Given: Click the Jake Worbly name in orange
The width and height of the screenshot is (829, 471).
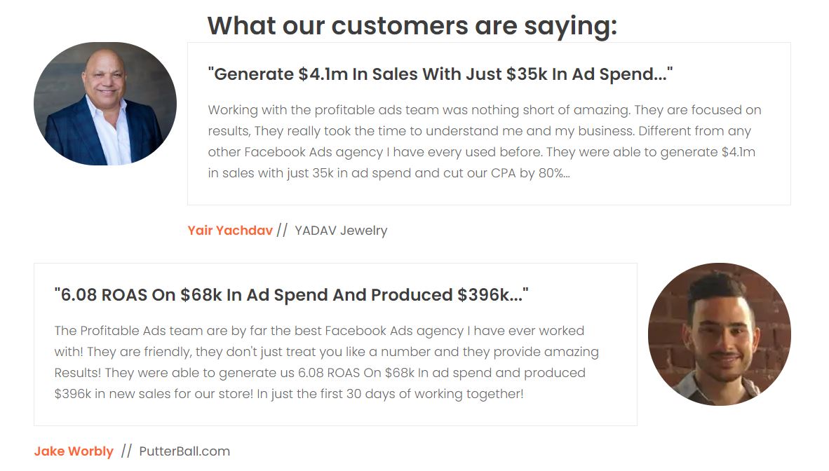Looking at the screenshot, I should pos(74,451).
